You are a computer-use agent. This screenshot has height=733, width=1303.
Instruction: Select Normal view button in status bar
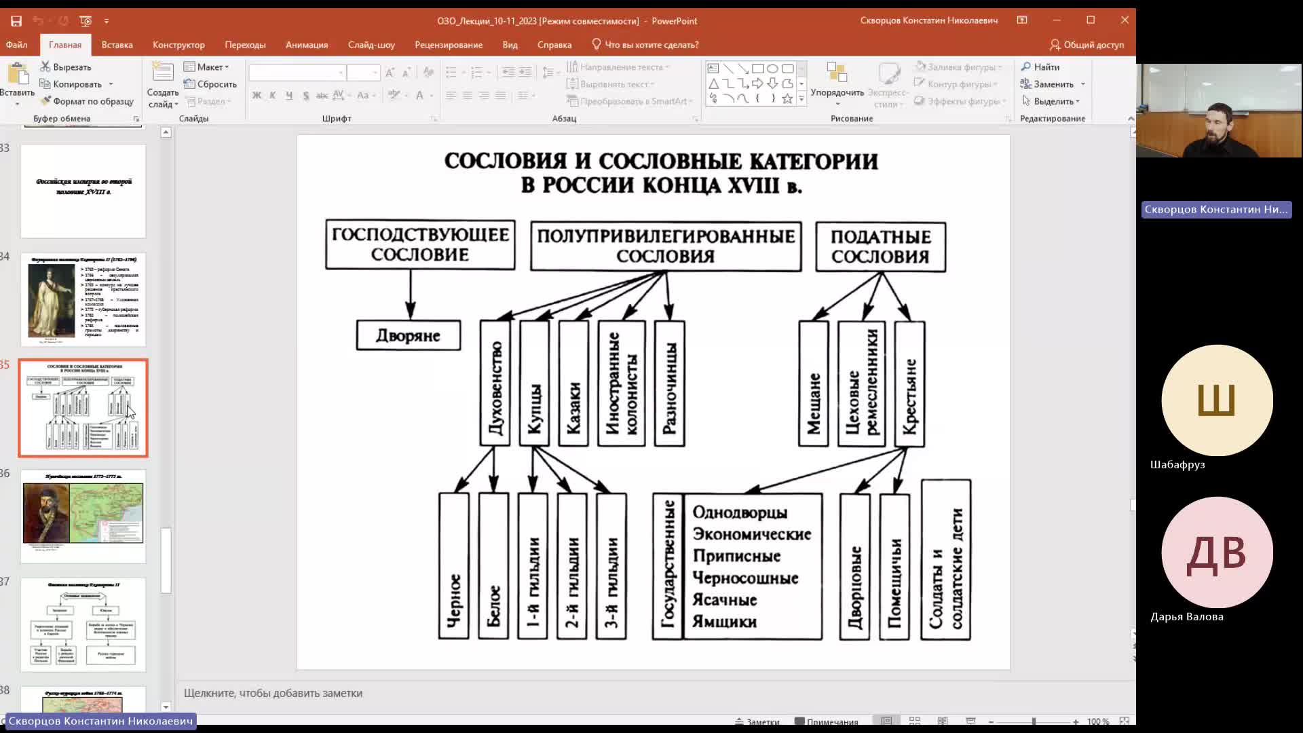886,721
